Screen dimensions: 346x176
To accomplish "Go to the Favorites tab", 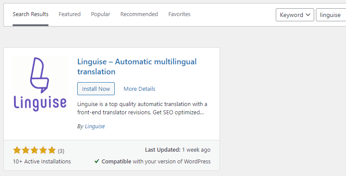I will tap(179, 14).
